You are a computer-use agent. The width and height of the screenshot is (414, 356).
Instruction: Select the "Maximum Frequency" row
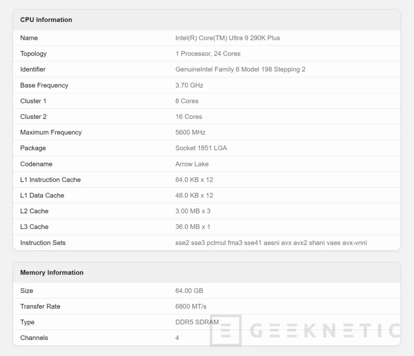click(51, 132)
